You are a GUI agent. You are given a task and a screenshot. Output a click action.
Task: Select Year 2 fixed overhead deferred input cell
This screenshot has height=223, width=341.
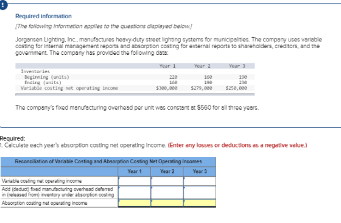167,193
